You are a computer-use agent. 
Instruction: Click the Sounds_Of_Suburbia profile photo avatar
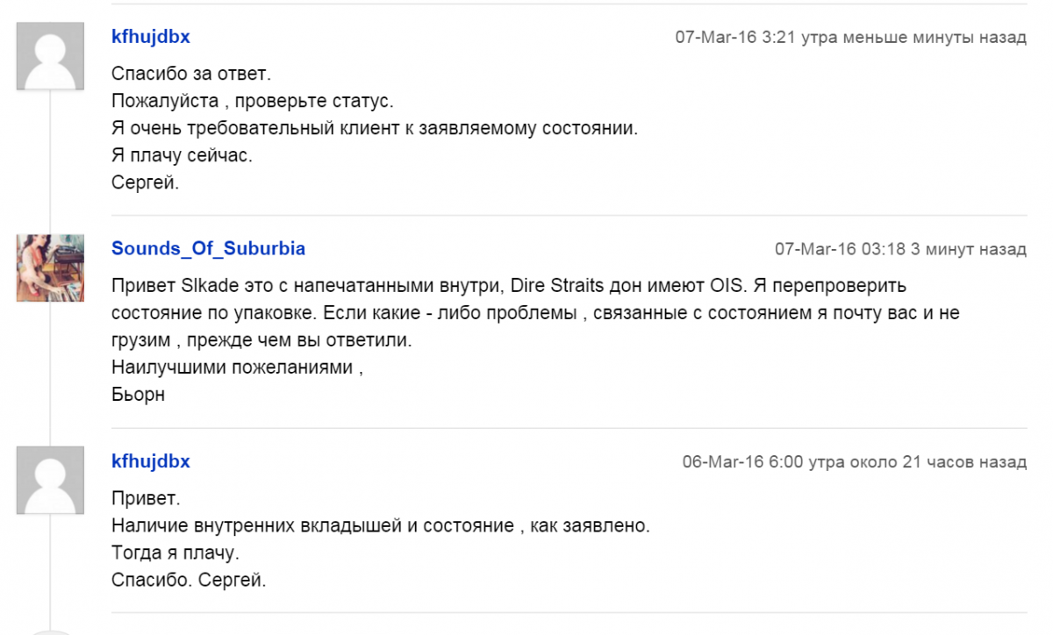50,268
